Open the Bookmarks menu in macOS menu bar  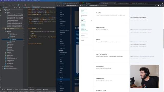click(x=23, y=1)
